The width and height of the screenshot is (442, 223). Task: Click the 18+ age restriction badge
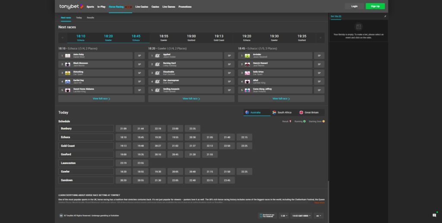coord(61,216)
